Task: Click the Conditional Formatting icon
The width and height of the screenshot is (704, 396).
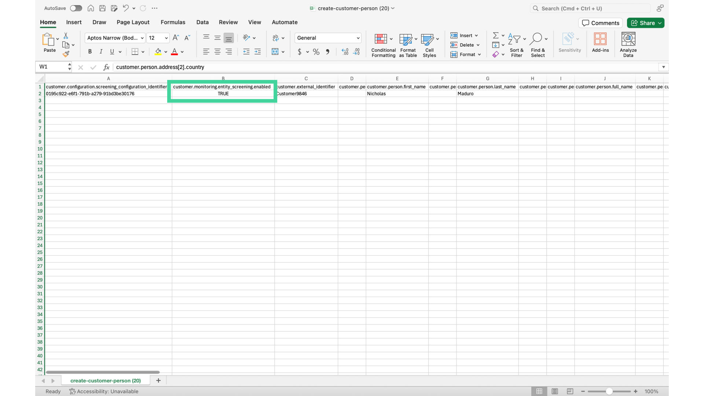Action: (381, 39)
